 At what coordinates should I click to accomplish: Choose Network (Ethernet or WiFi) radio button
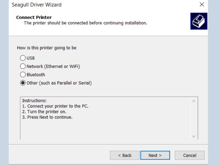click(23, 66)
